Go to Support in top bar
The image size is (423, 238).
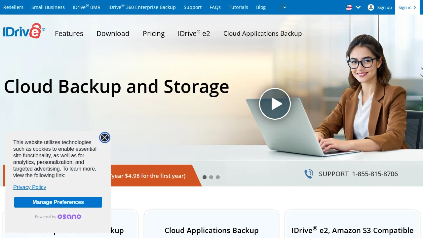click(x=193, y=7)
